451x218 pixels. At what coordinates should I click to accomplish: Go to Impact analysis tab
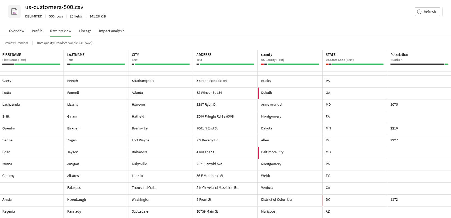pyautogui.click(x=111, y=31)
